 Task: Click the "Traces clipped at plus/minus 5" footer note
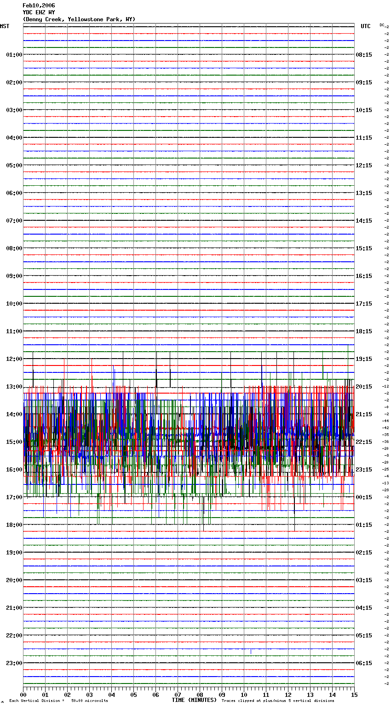(278, 701)
